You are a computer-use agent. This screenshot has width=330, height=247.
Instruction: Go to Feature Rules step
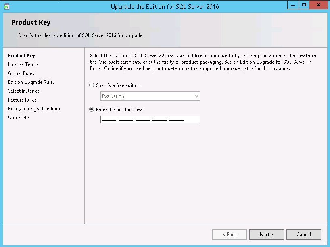click(22, 100)
